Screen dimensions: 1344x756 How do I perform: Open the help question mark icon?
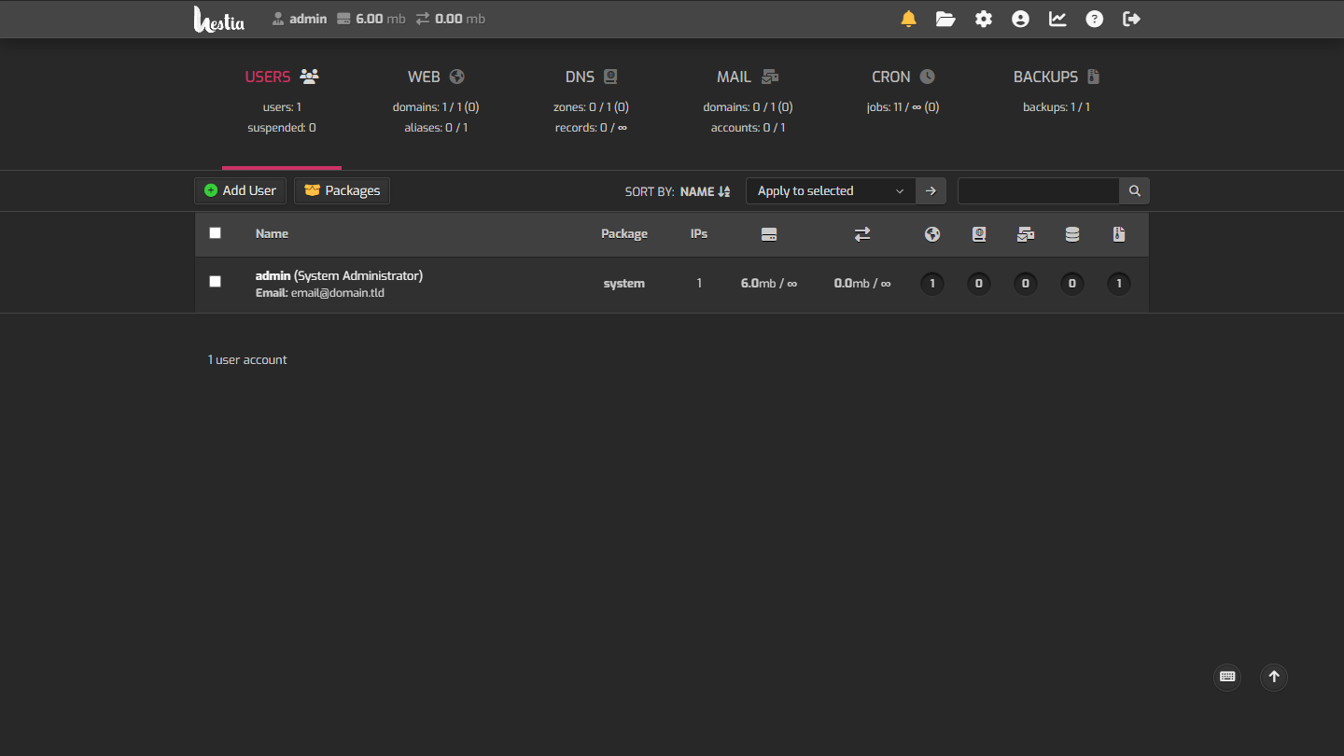(1095, 19)
